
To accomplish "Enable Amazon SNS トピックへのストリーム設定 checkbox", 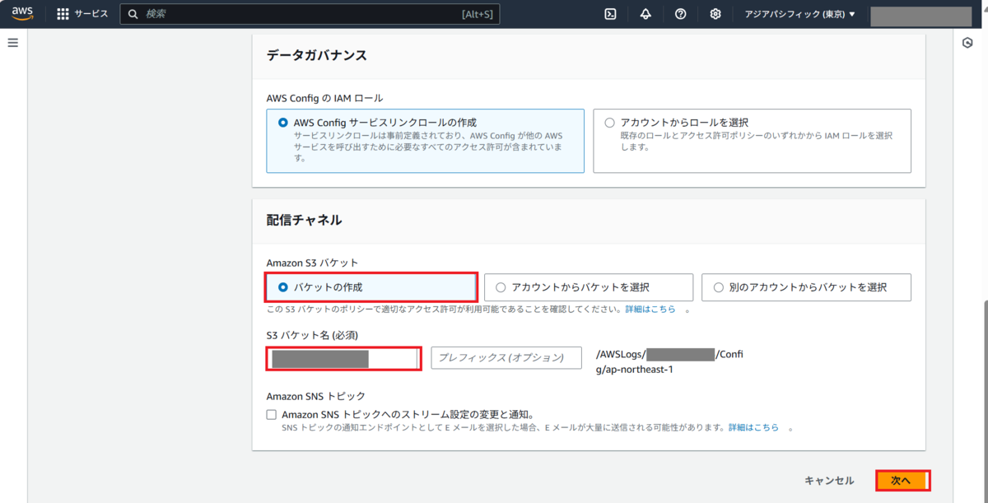I will [x=272, y=415].
